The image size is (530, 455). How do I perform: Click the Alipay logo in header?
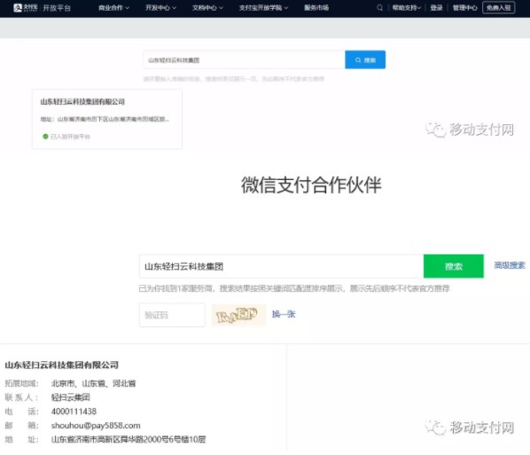25,8
